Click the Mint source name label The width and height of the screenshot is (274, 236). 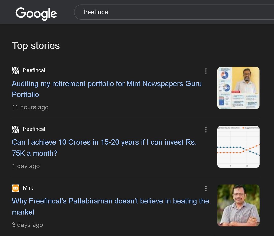click(28, 188)
